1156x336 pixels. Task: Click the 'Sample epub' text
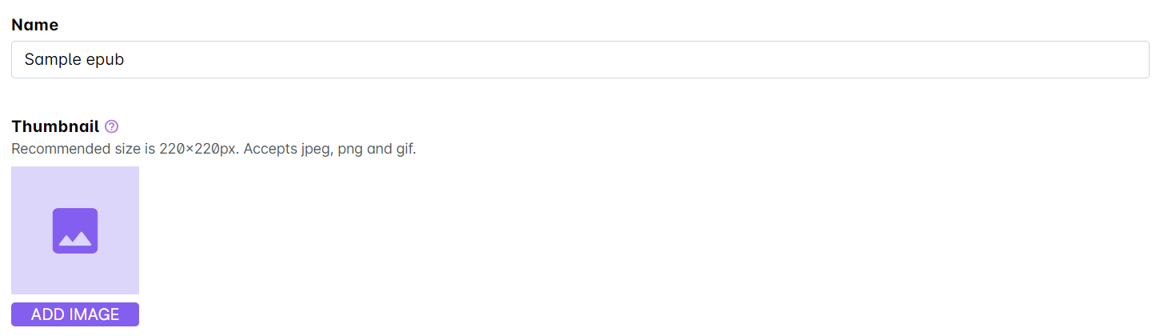coord(74,60)
